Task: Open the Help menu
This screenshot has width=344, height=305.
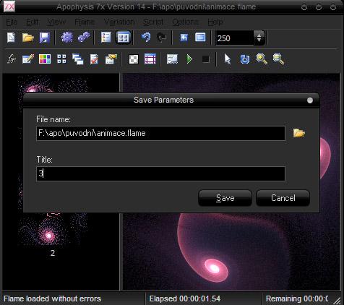Action: [215, 22]
